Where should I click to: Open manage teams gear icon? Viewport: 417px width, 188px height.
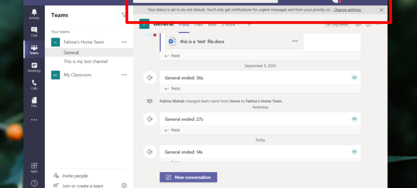(x=124, y=185)
